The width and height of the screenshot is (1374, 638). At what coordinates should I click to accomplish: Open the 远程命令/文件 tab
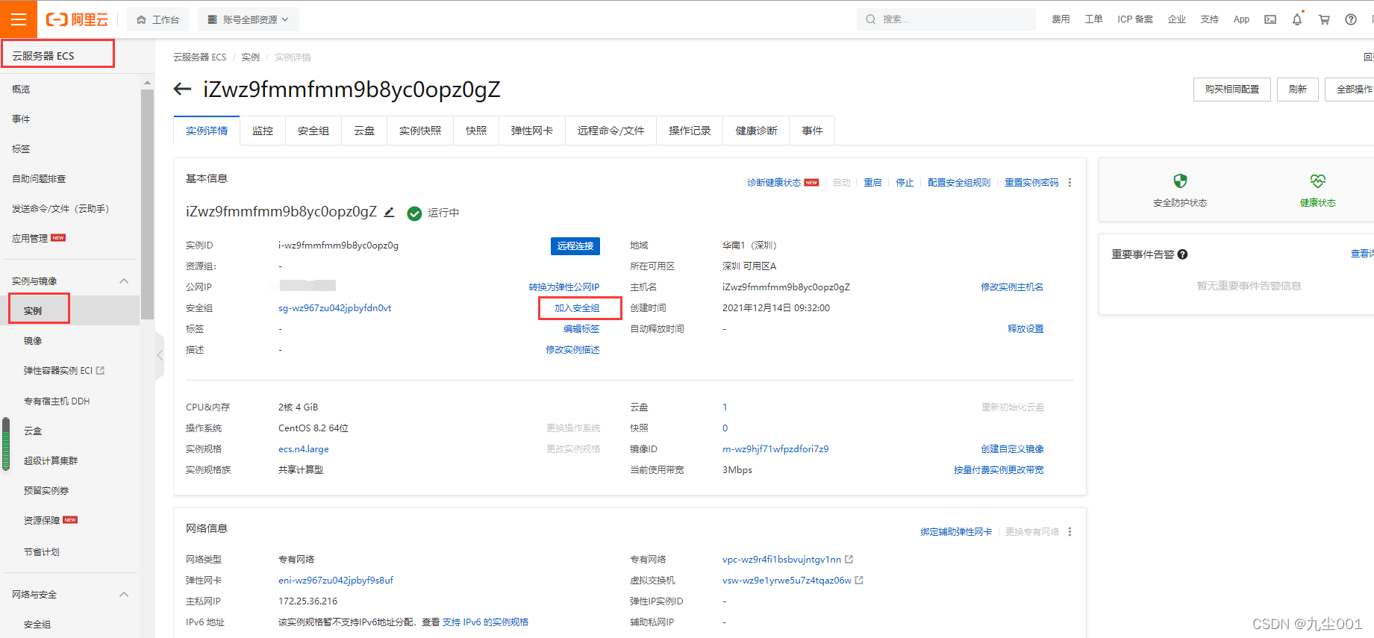[611, 131]
